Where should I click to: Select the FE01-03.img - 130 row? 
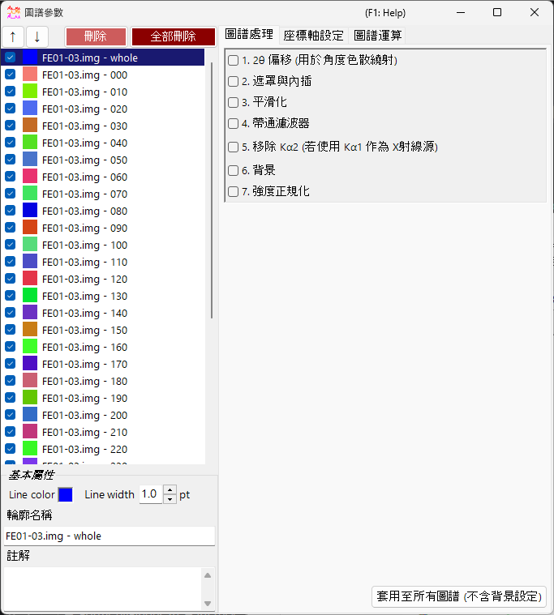coord(103,296)
